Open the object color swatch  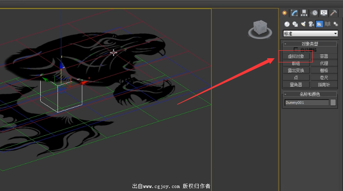[x=333, y=103]
